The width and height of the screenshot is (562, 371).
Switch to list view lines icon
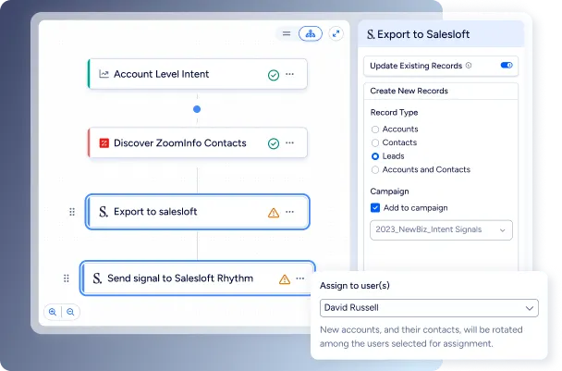[287, 33]
